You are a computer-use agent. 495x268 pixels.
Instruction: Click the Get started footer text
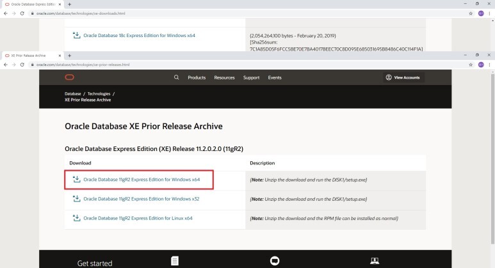tap(95, 264)
